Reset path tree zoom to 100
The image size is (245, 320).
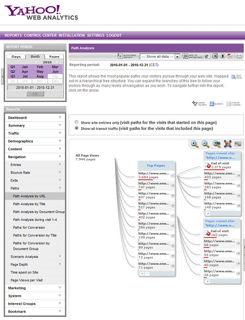(217, 143)
